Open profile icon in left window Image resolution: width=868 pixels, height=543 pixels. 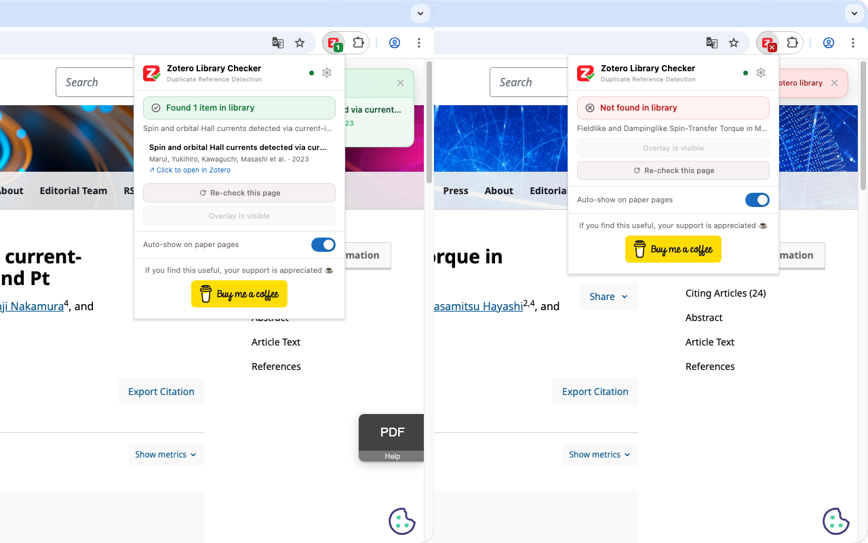point(395,43)
